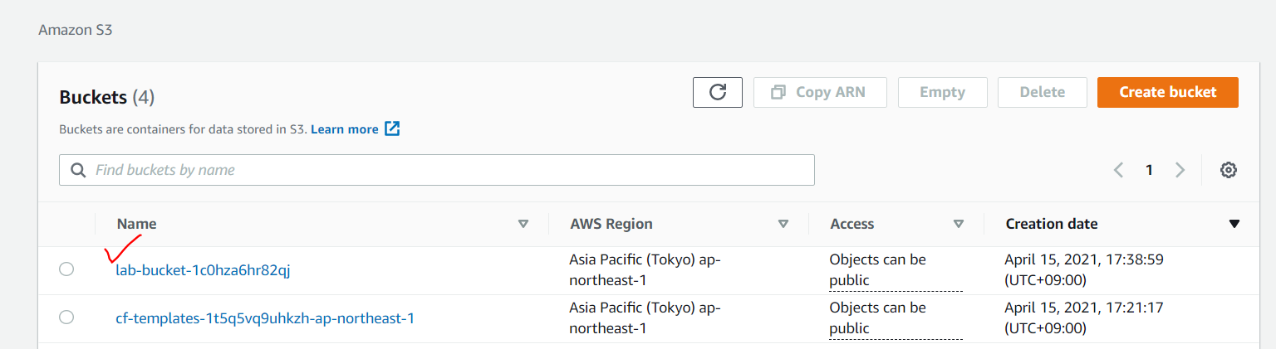Viewport: 1276px width, 349px height.
Task: Click the external link icon beside Learn more
Action: (392, 128)
